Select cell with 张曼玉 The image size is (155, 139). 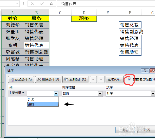point(13,32)
